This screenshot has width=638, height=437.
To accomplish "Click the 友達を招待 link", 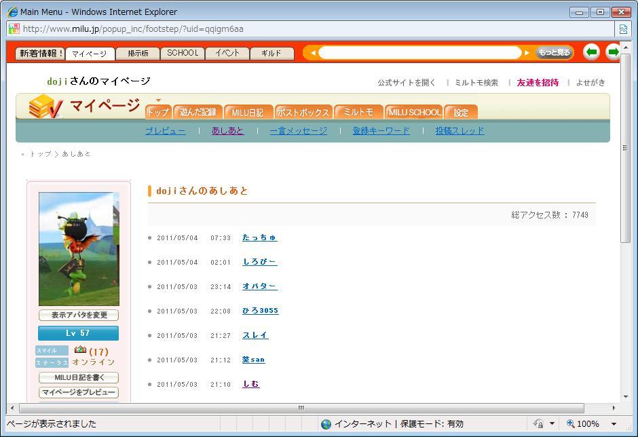I will [538, 83].
